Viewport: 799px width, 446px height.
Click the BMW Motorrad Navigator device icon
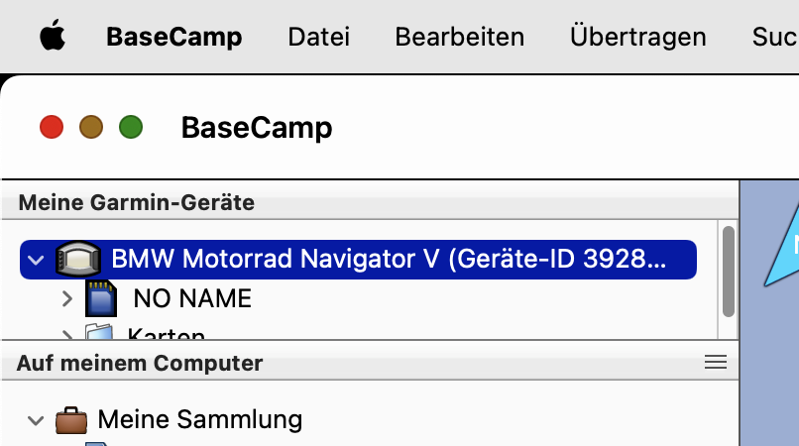coord(78,259)
